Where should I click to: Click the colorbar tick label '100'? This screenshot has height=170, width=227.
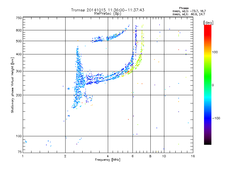click(215, 52)
